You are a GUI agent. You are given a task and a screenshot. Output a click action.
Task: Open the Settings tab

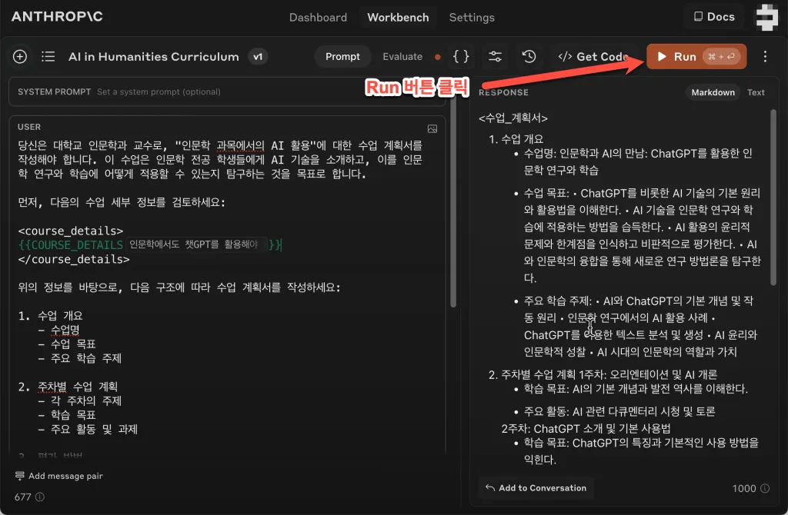[472, 17]
